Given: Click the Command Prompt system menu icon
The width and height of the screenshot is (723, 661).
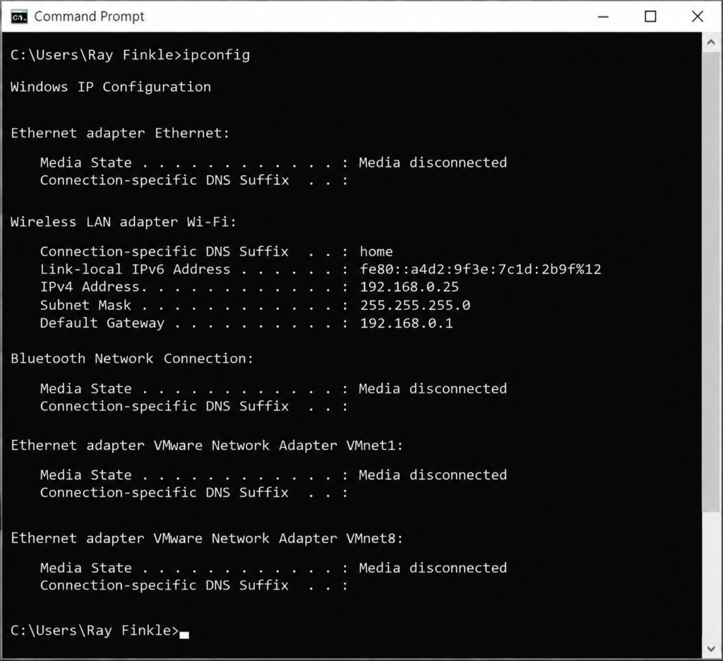Looking at the screenshot, I should [19, 17].
